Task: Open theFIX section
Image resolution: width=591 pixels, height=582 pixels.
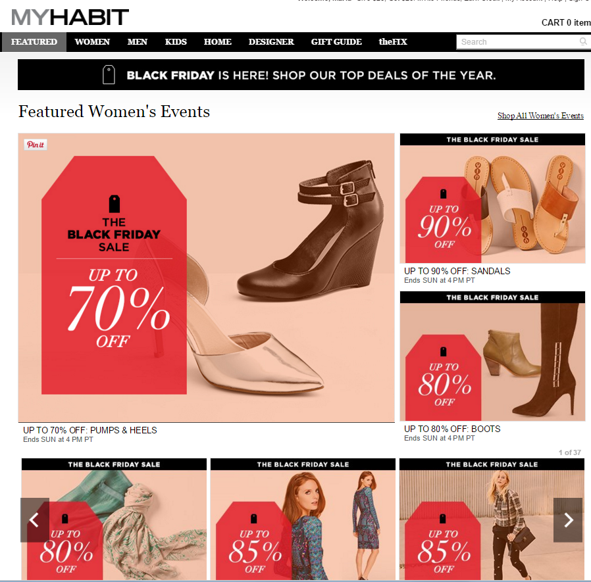Action: coord(393,42)
